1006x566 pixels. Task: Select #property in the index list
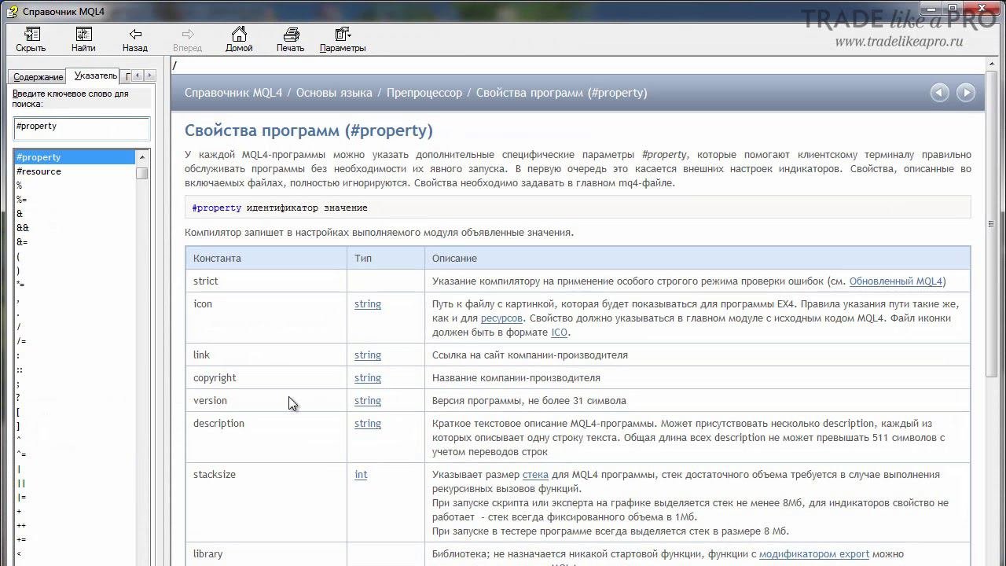[x=74, y=157]
